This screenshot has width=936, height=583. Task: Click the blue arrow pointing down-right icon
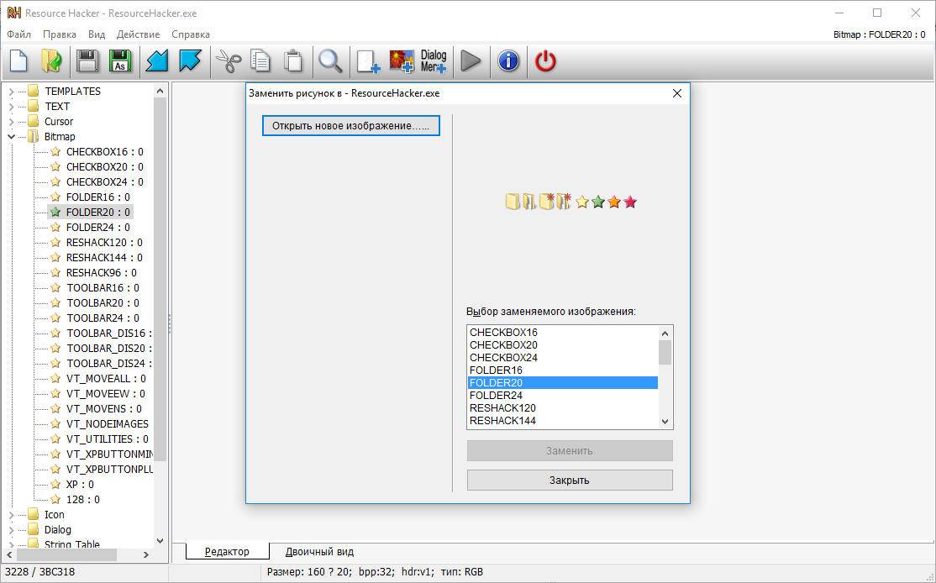point(191,60)
